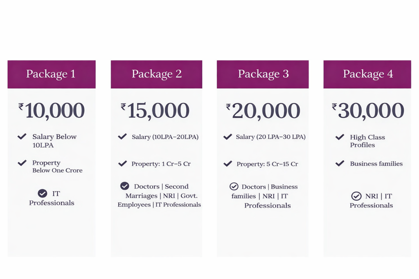The height and width of the screenshot is (279, 419).
Task: Click checkmark beside Property Below One Crore
Action: 22,163
